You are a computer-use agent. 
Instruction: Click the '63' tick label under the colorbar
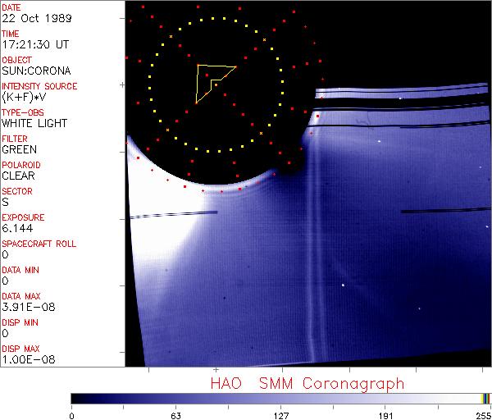tap(175, 414)
